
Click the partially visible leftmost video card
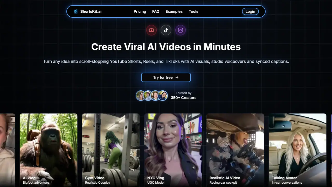tap(8, 150)
